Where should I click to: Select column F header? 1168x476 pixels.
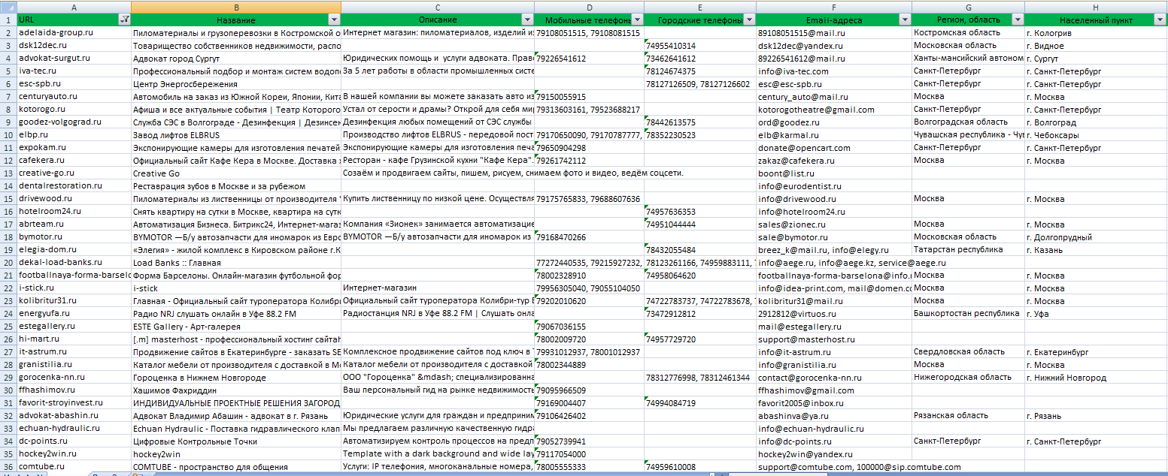pos(833,6)
